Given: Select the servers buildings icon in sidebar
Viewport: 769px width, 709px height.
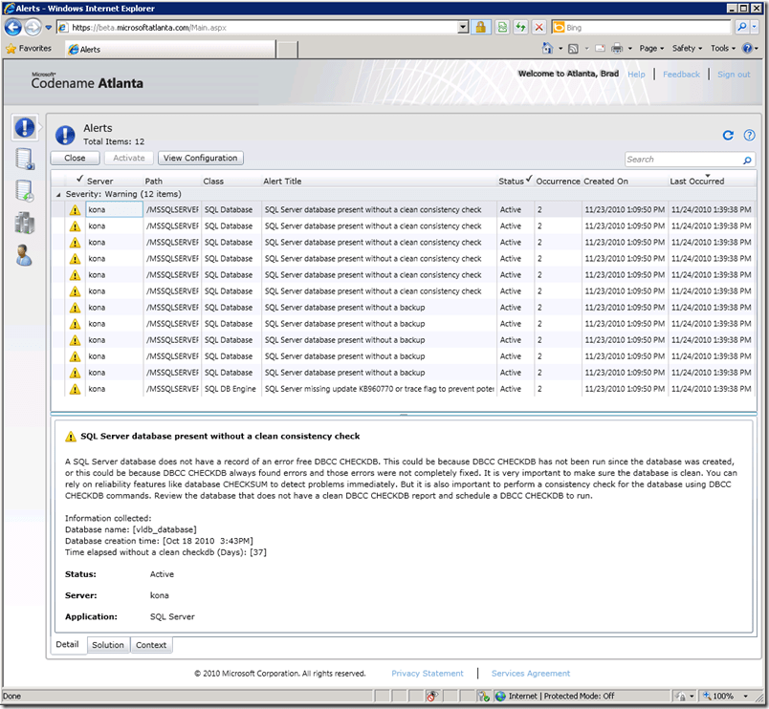Looking at the screenshot, I should point(25,223).
